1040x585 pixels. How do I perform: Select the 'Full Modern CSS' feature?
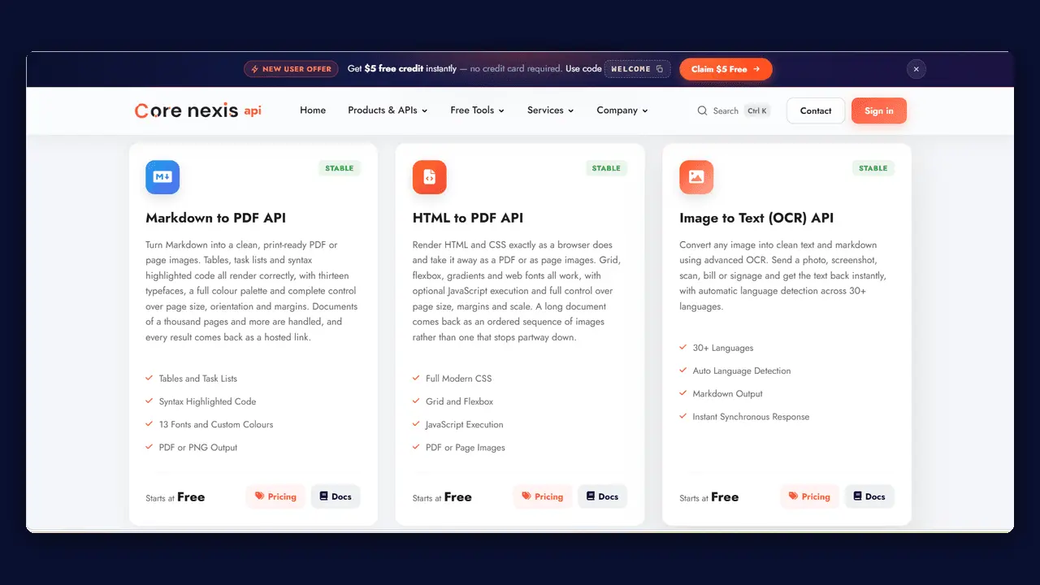tap(452, 379)
